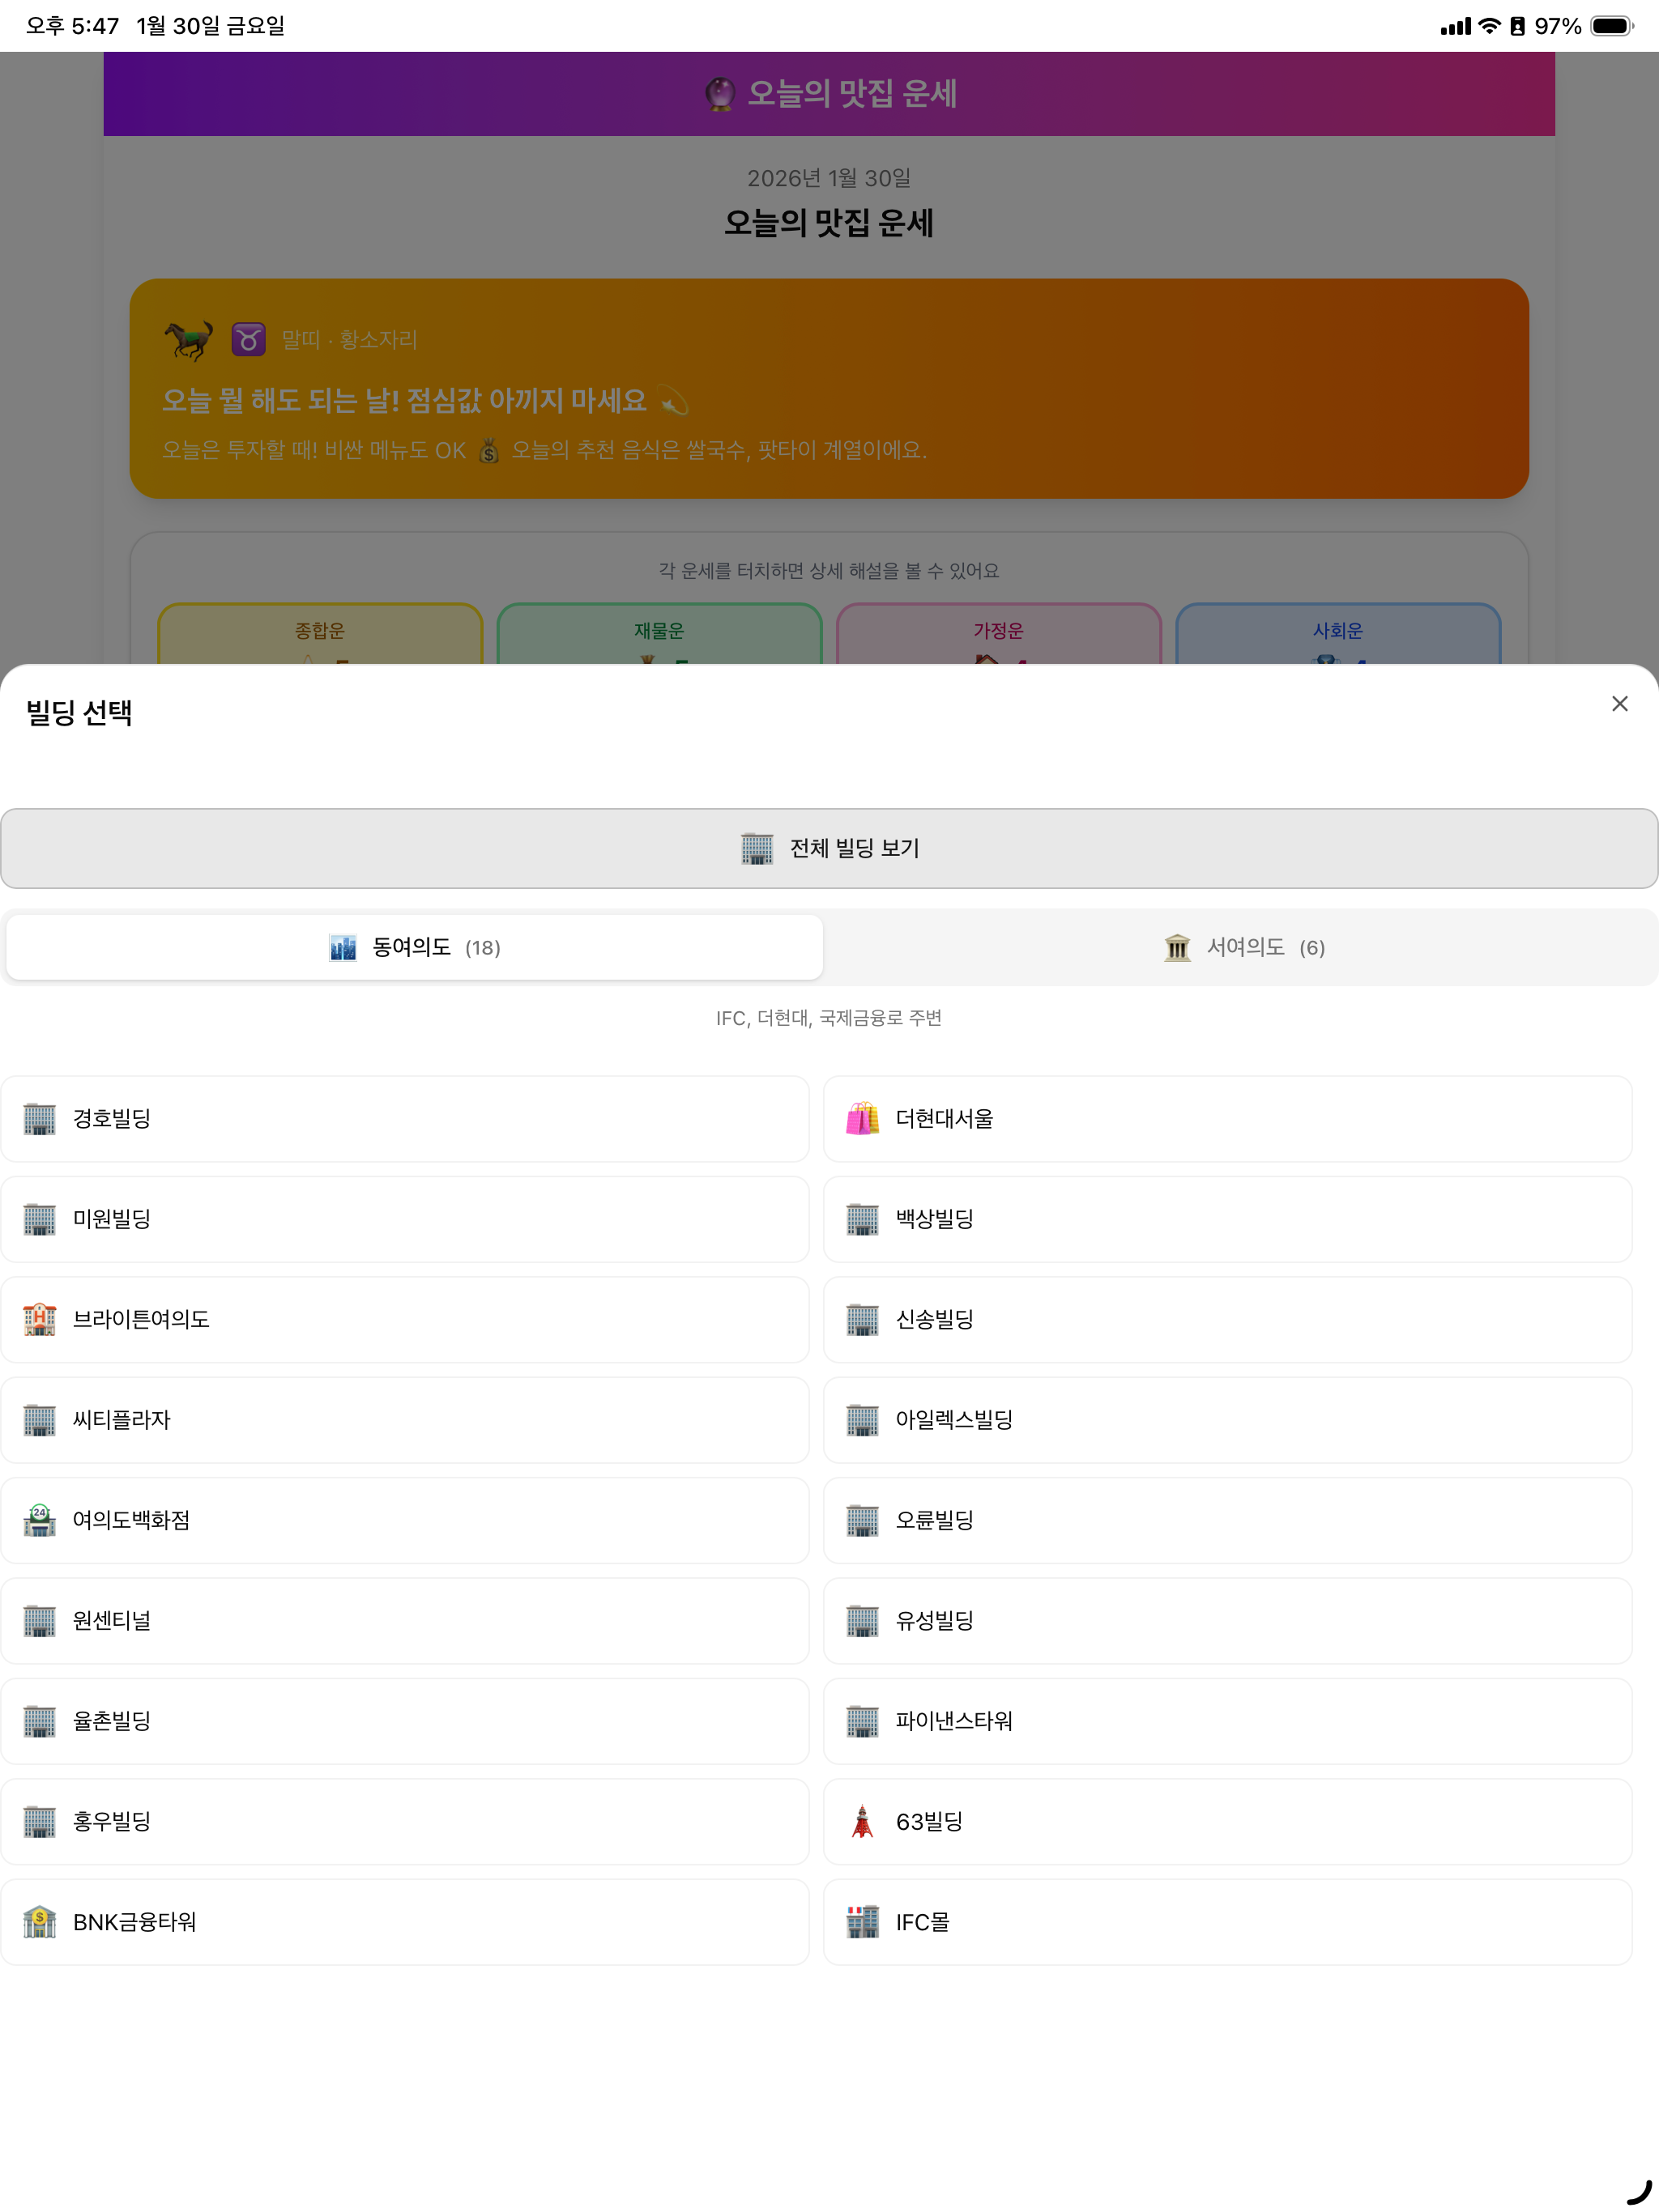
Task: Click the shopping bags icon for 더현대서울
Action: (x=863, y=1118)
